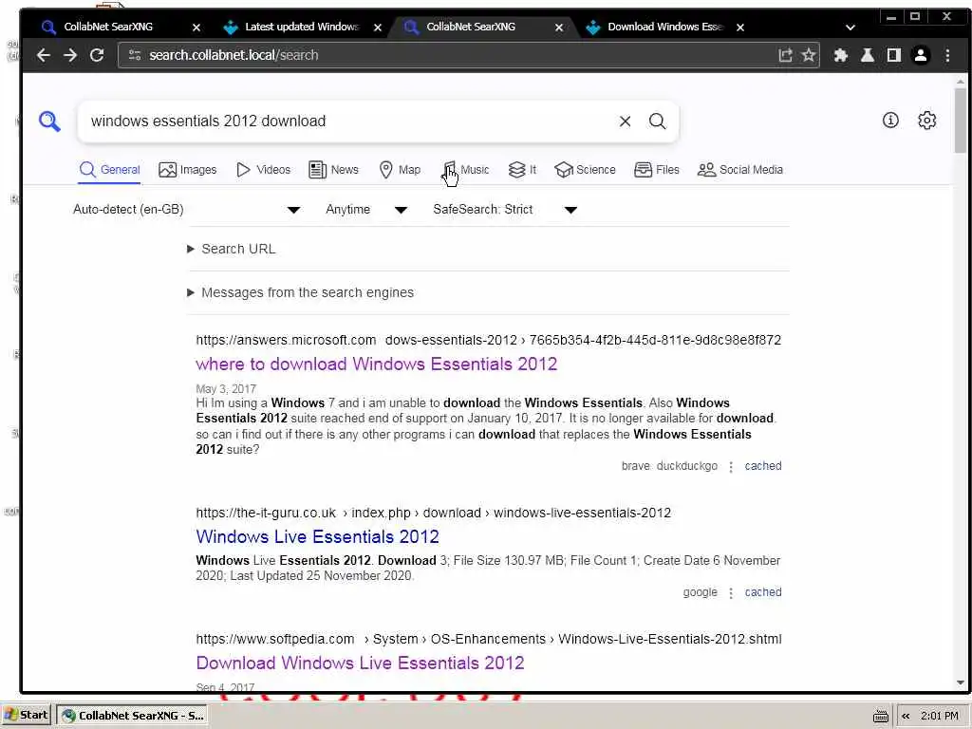
Task: Open Chrome Labs flask icon
Action: pyautogui.click(x=868, y=55)
